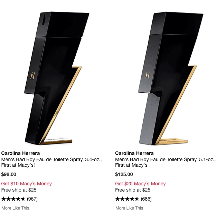Open the (686) review count
Screen dimensions: 217x222
pyautogui.click(x=146, y=199)
